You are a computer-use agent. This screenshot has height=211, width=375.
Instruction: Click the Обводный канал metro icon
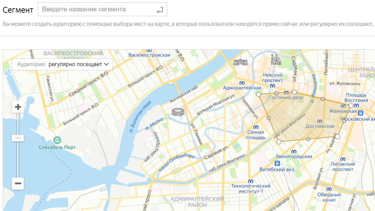click(329, 189)
